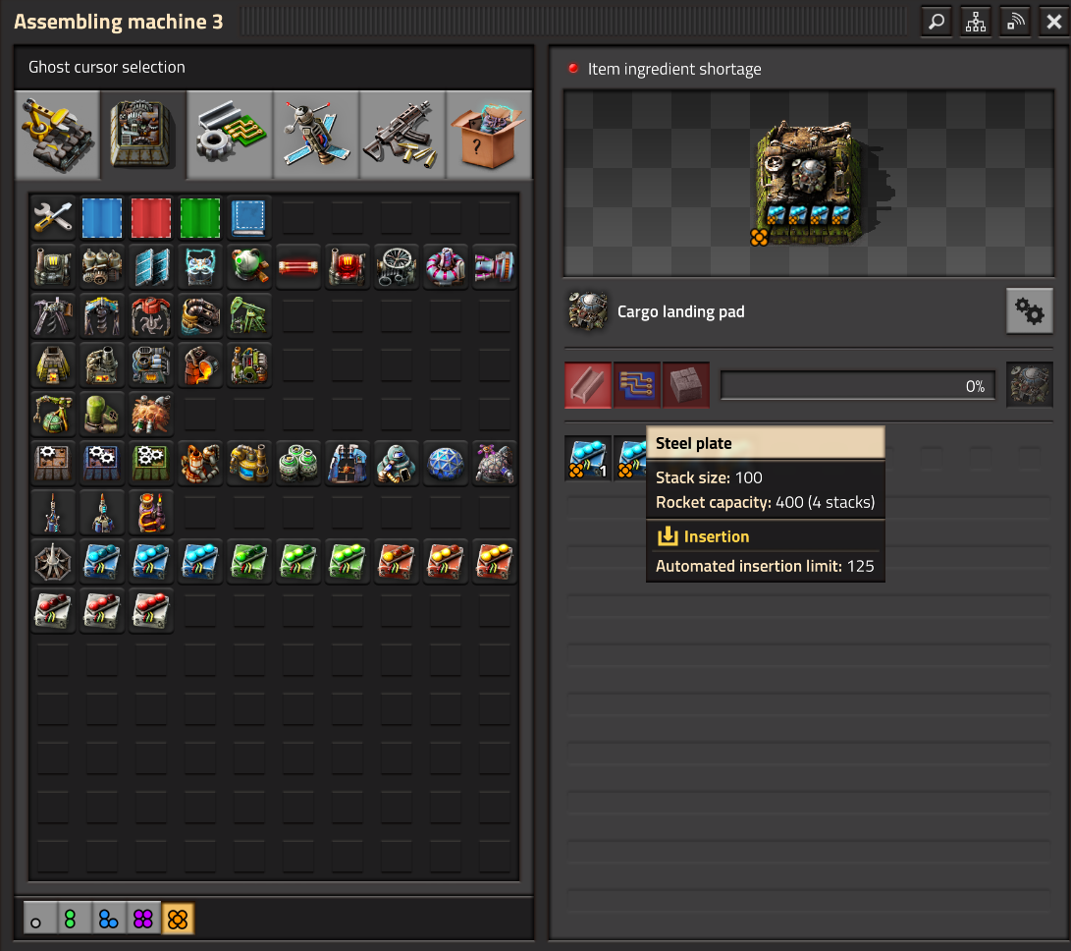Open the Unsorted items tab with question-mark box
This screenshot has width=1071, height=951.
click(488, 135)
